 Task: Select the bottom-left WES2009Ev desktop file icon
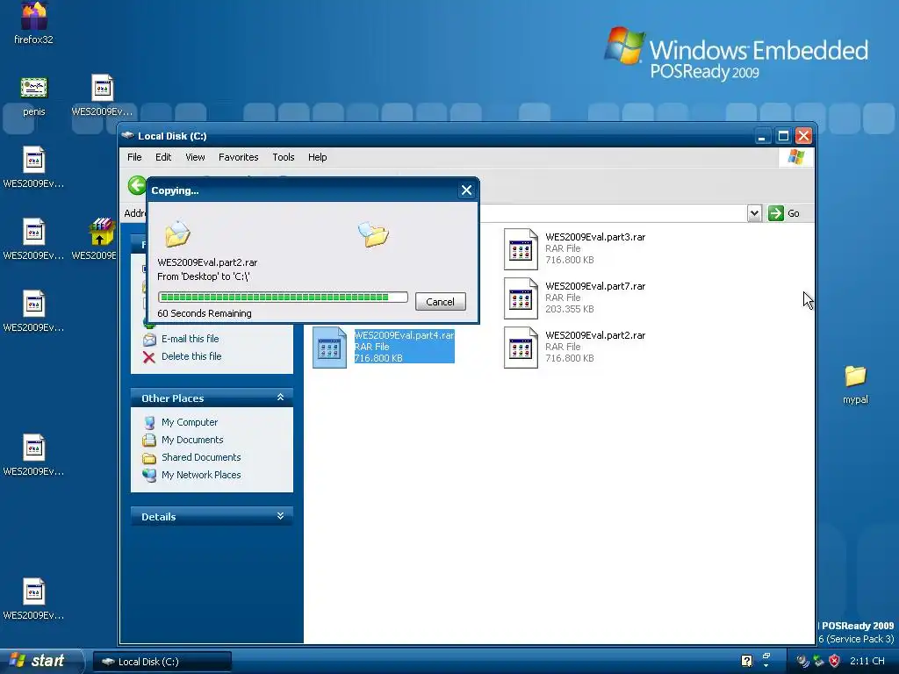point(34,592)
